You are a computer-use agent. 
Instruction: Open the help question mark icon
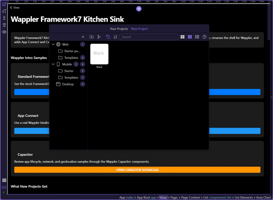(x=204, y=37)
